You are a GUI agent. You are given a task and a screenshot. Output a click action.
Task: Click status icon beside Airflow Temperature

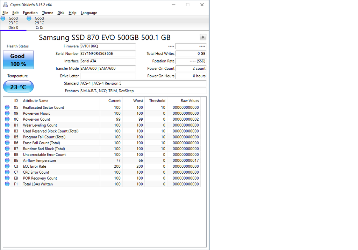[7, 160]
